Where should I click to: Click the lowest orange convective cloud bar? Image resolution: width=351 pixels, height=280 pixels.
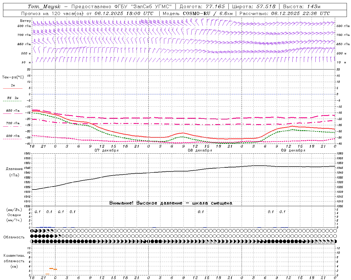coord(47,274)
